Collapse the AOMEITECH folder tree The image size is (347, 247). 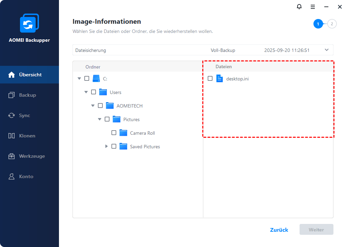93,106
